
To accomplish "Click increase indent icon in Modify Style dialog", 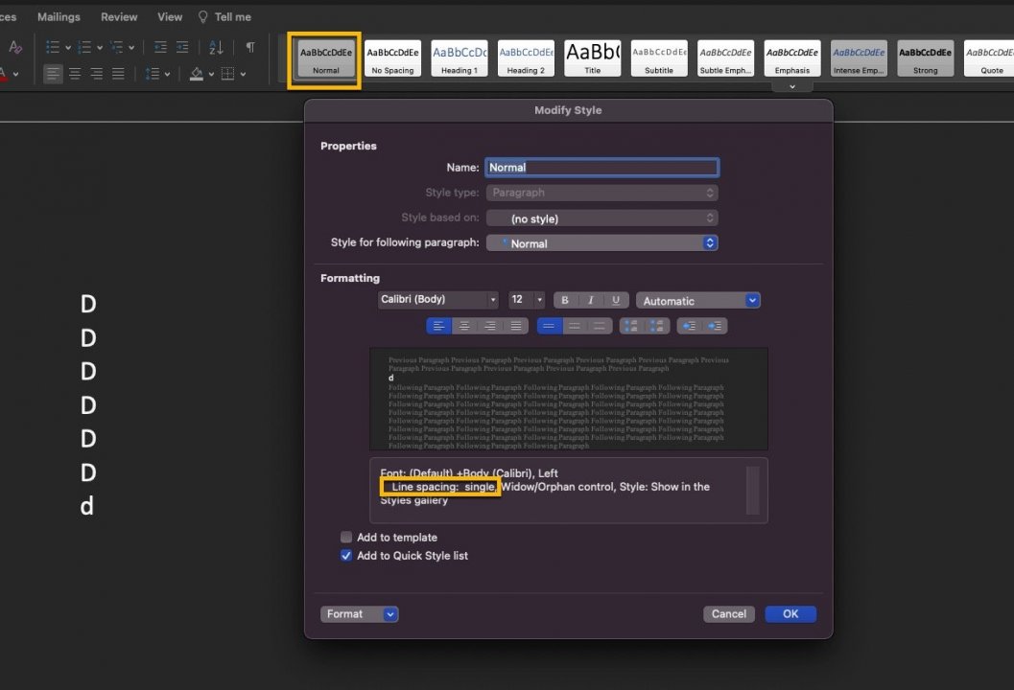I will (x=714, y=326).
